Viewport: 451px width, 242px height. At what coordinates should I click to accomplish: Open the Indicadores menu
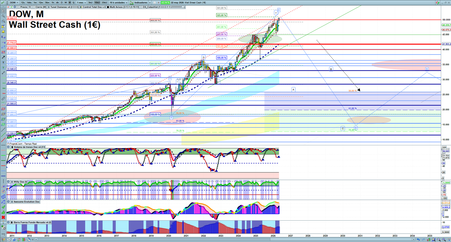[x=138, y=3]
